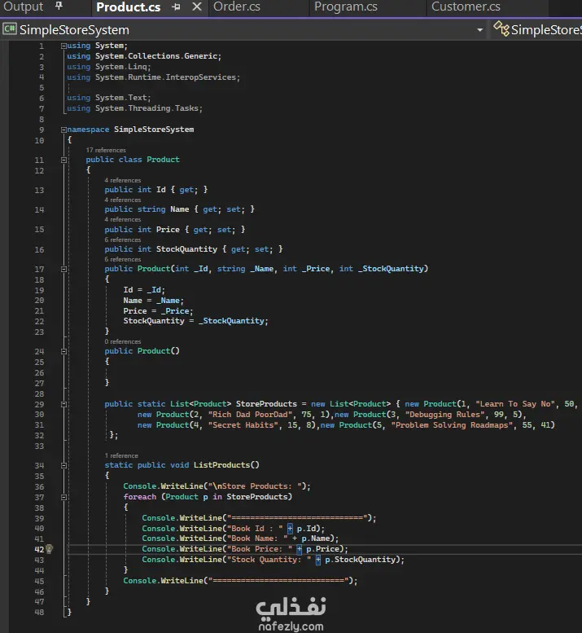Click 'p.StockQuantity' on line 43
The width and height of the screenshot is (582, 633).
click(362, 560)
